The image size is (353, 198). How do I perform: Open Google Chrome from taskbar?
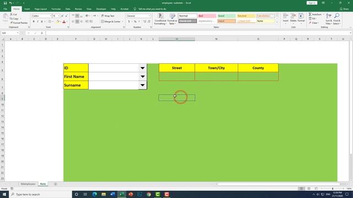pos(148,194)
